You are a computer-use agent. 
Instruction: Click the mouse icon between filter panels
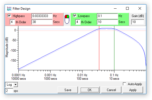pyautogui.click(x=67, y=19)
